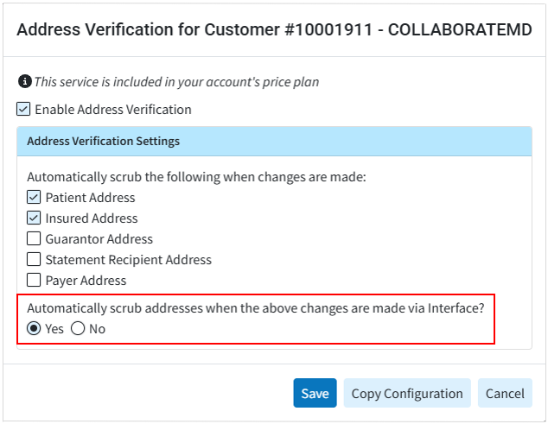This screenshot has height=424, width=548.
Task: Check the Statement Recipient Address box
Action: pyautogui.click(x=35, y=260)
